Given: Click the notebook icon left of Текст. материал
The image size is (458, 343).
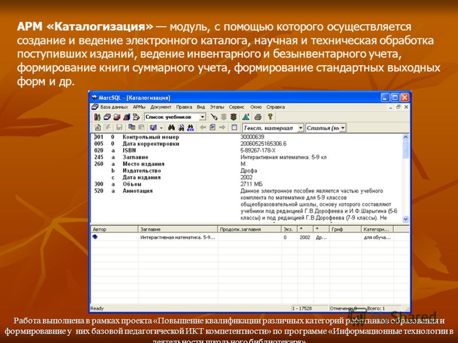Looking at the screenshot, I should [234, 127].
